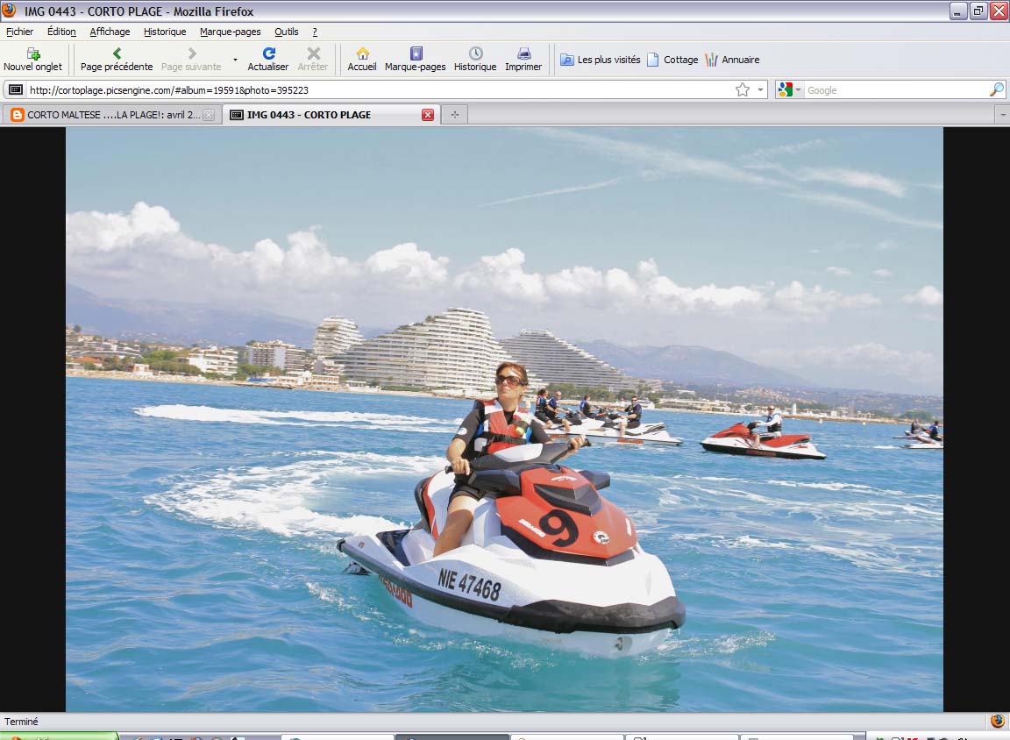Open the Outils menu

pyautogui.click(x=287, y=32)
